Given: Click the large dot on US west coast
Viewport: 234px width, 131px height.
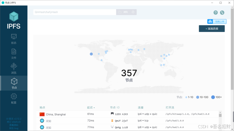Looking at the screenshot, I should tap(91, 54).
